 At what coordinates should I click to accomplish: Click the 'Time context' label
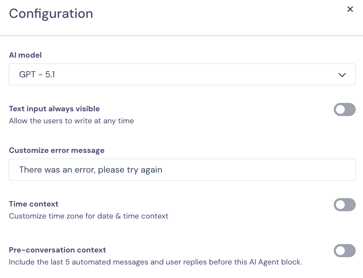point(34,204)
